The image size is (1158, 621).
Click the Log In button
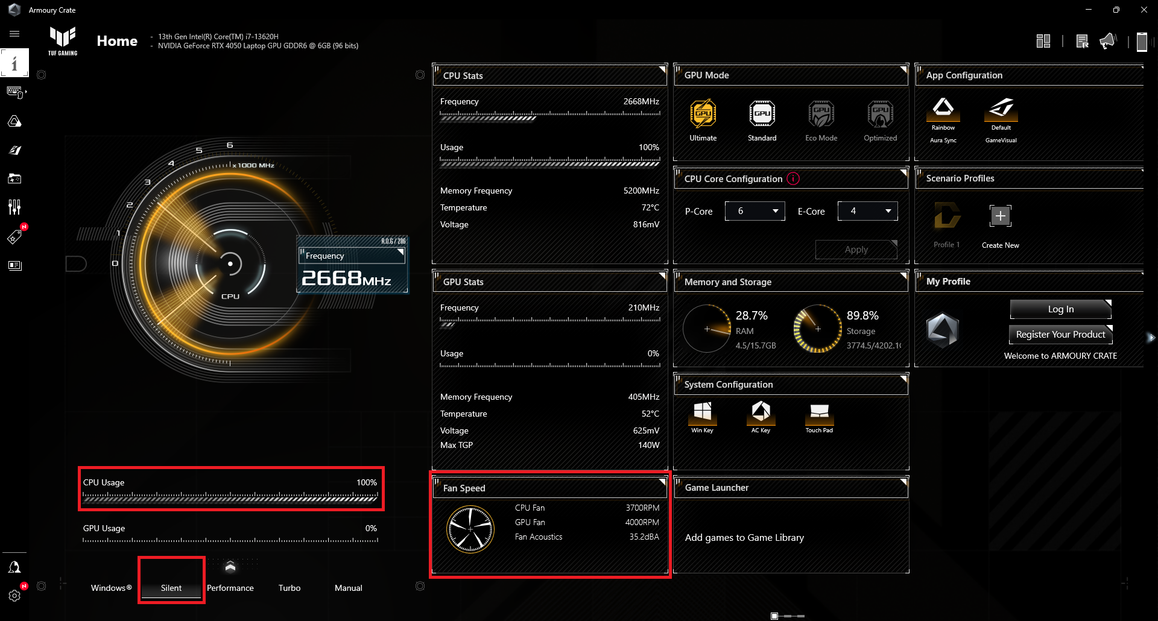click(x=1061, y=309)
